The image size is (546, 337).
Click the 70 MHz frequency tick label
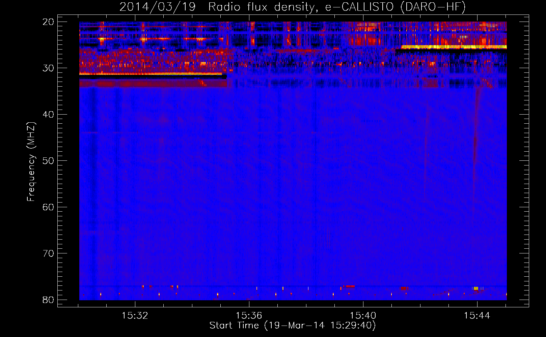(48, 253)
